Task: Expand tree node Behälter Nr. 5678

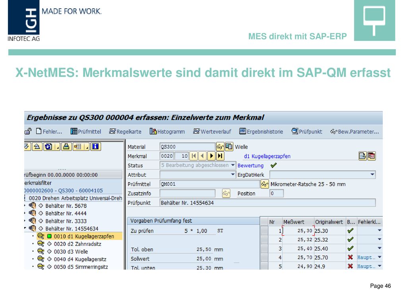Action: [x=25, y=206]
